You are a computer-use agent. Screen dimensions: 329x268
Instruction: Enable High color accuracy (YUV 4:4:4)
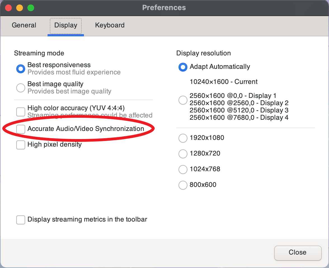point(20,112)
